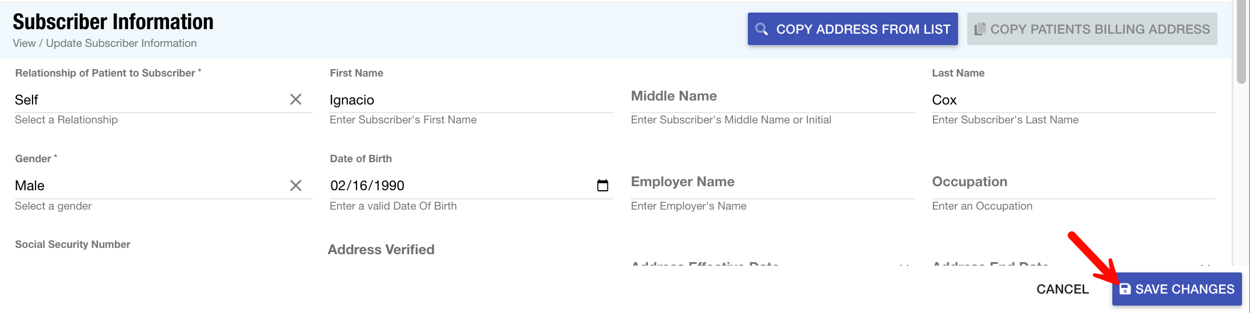Viewport: 1250px width, 313px height.
Task: Clear the Gender selection with the X
Action: coord(295,186)
